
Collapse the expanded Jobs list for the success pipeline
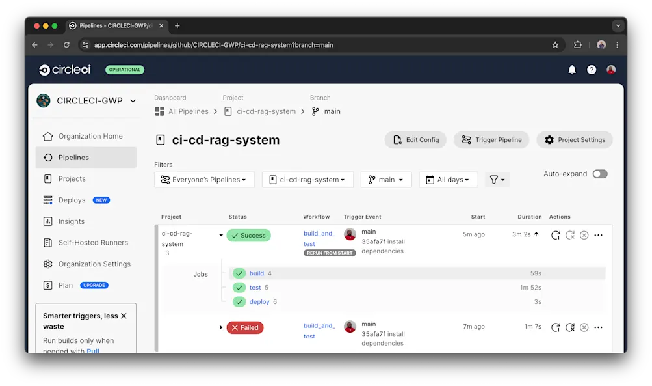coord(222,236)
